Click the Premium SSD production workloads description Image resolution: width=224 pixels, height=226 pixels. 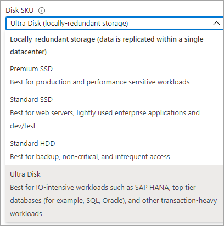[x=100, y=82]
